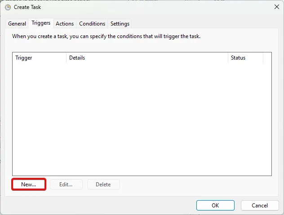The height and width of the screenshot is (215, 284).
Task: Close the Create Task dialog
Action: [x=276, y=7]
